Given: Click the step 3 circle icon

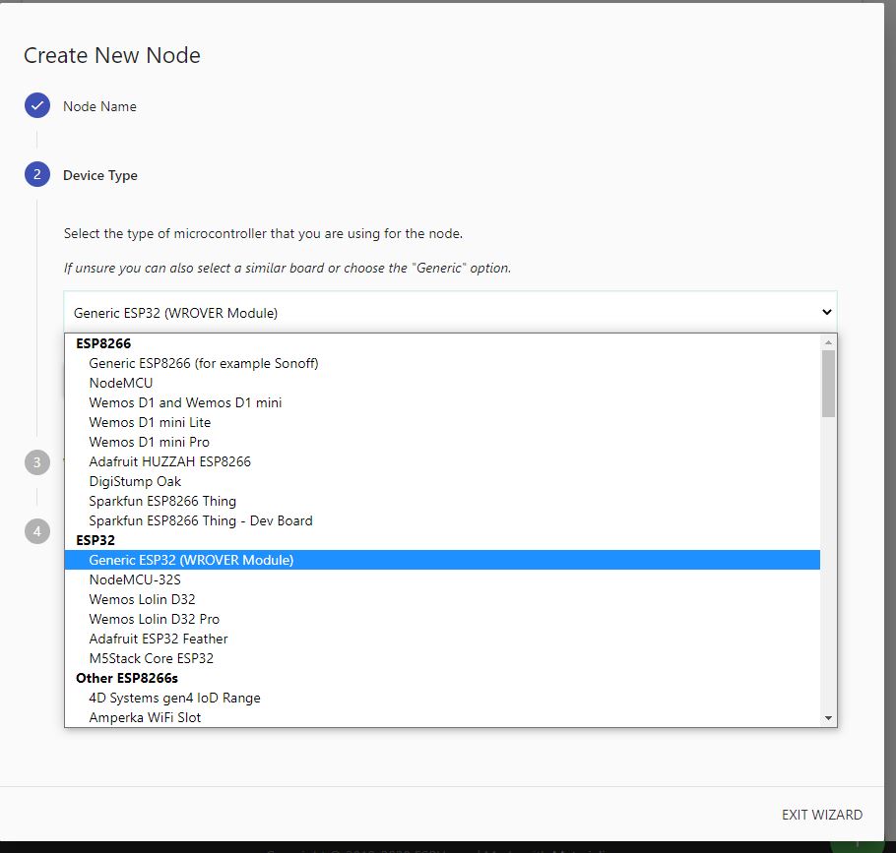Looking at the screenshot, I should (37, 461).
